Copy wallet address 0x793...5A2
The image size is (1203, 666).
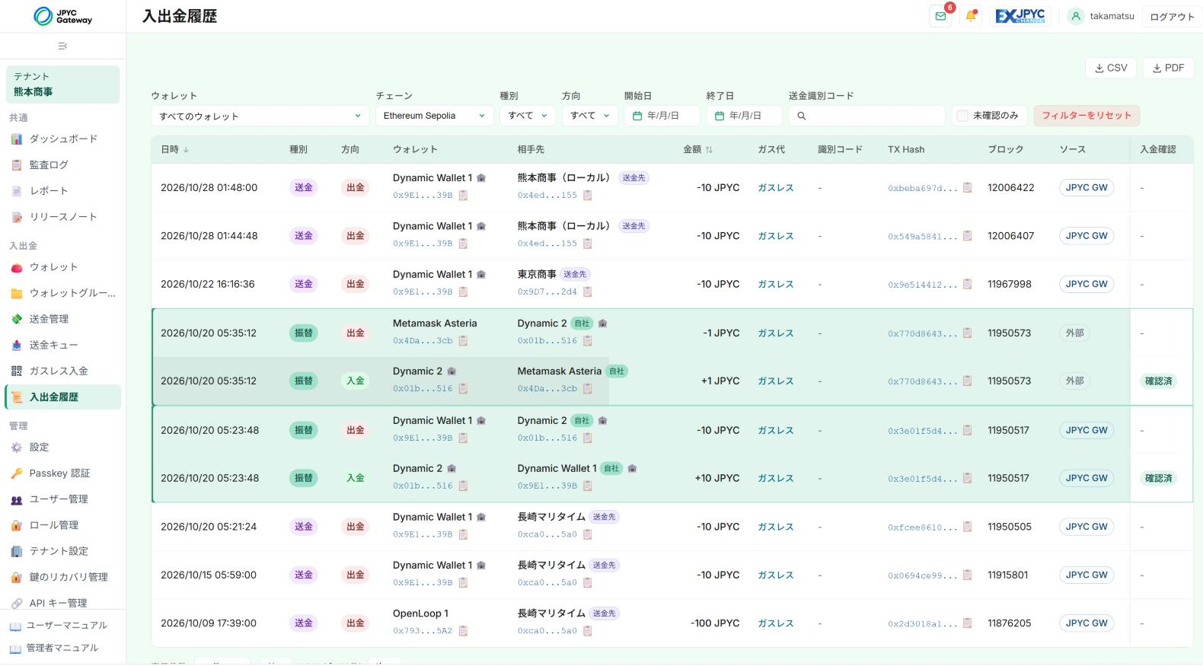tap(463, 631)
